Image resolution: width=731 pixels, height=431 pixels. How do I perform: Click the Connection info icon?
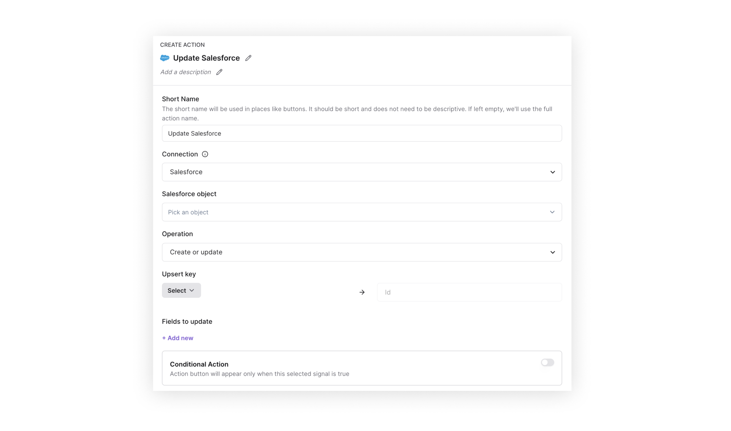pos(205,154)
